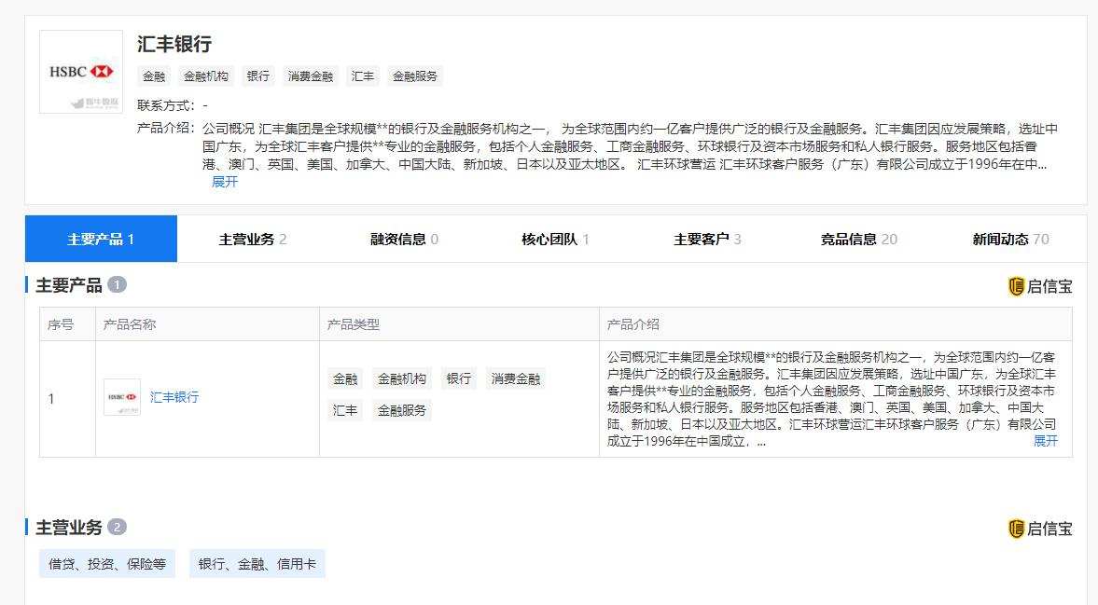Open the 新闻动态 tab
Screen dimensions: 1098x605
[1010, 239]
